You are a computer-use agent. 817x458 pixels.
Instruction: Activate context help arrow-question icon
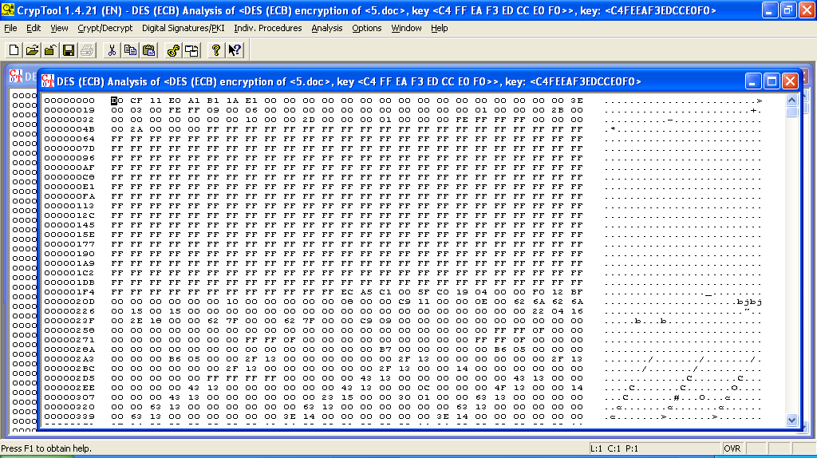[x=235, y=50]
